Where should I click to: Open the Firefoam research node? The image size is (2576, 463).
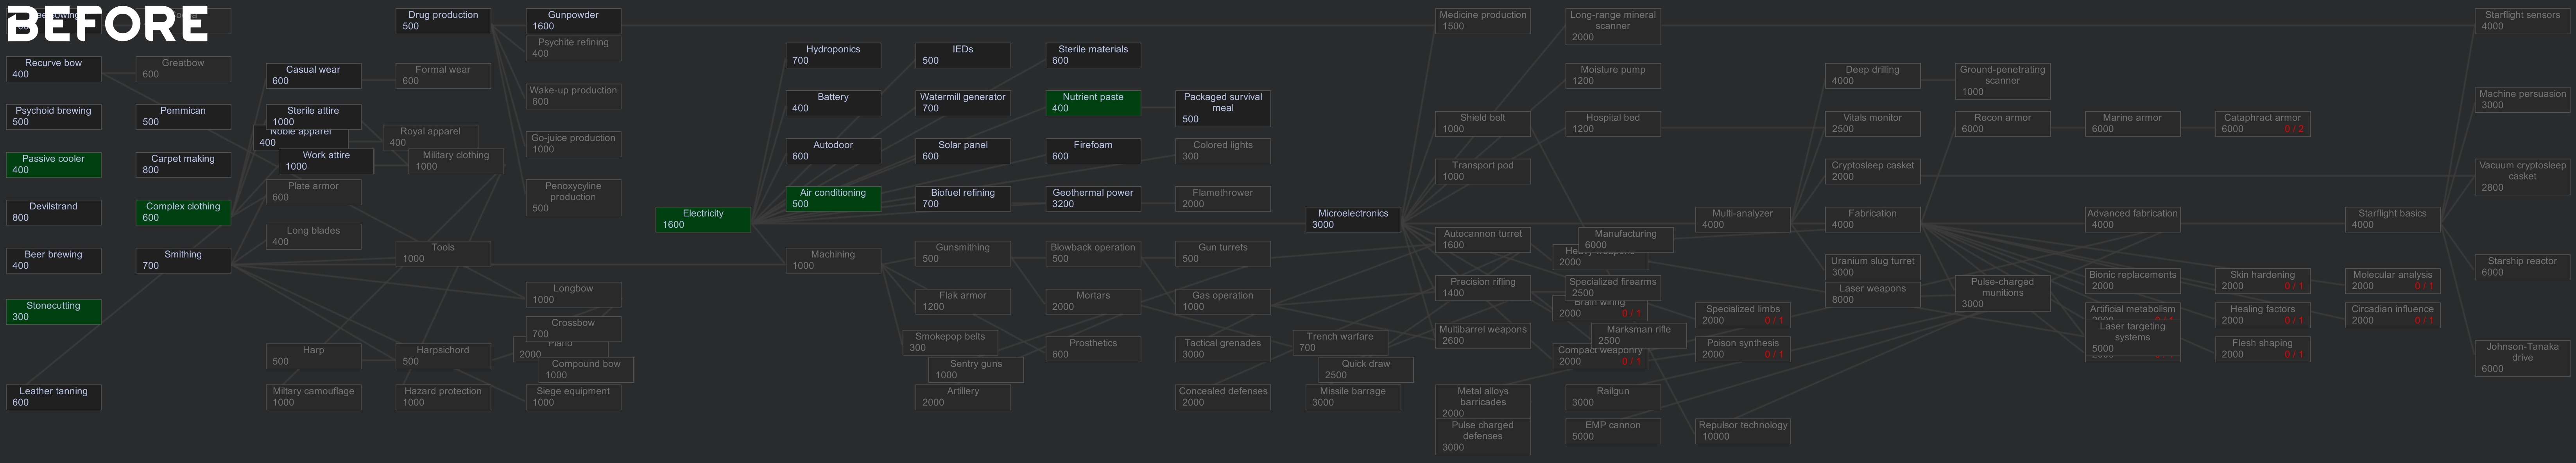click(1093, 151)
